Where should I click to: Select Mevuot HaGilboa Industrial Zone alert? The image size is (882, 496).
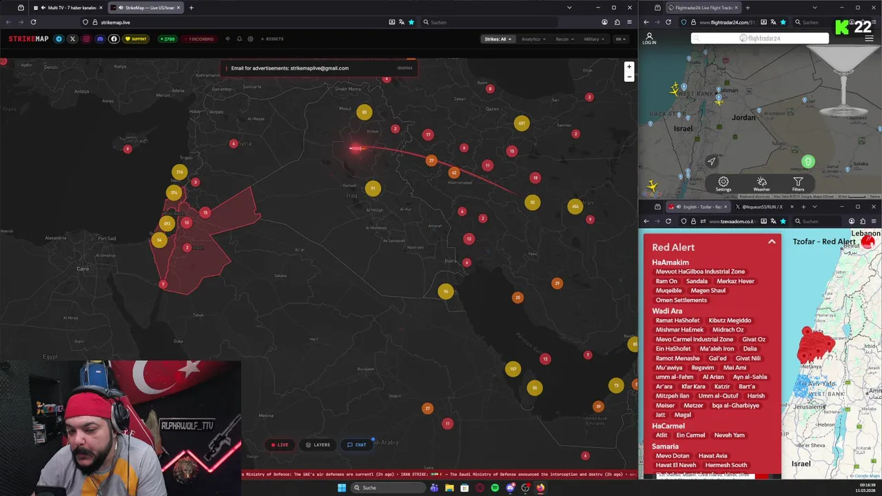700,271
